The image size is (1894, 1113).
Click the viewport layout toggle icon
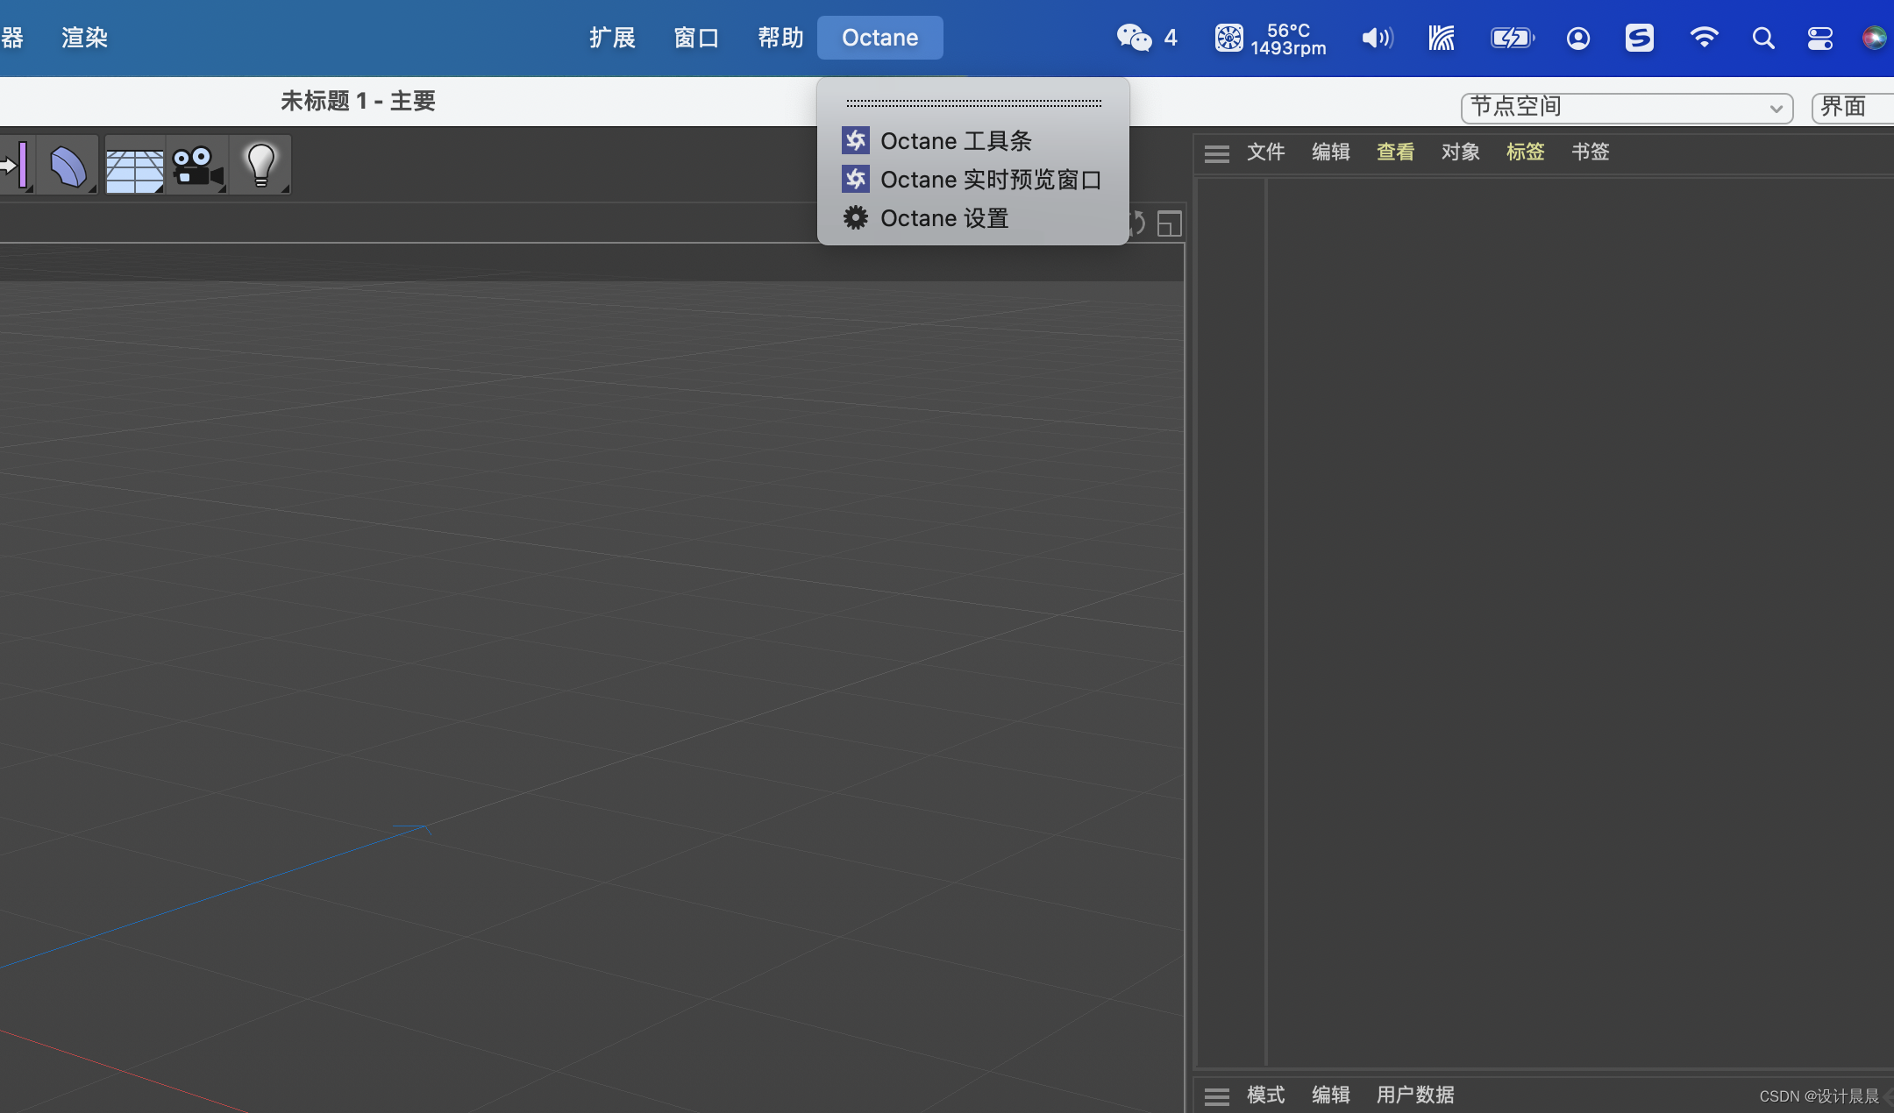(x=1169, y=224)
